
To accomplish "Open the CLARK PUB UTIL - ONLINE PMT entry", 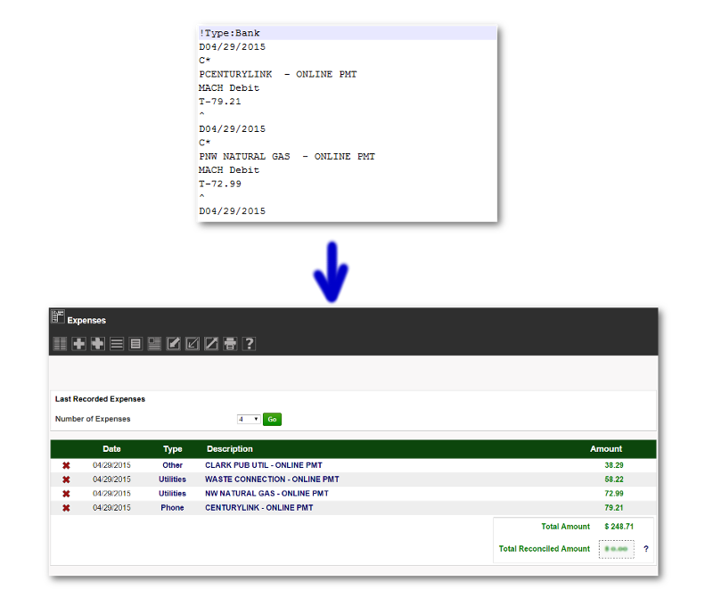I will [263, 465].
